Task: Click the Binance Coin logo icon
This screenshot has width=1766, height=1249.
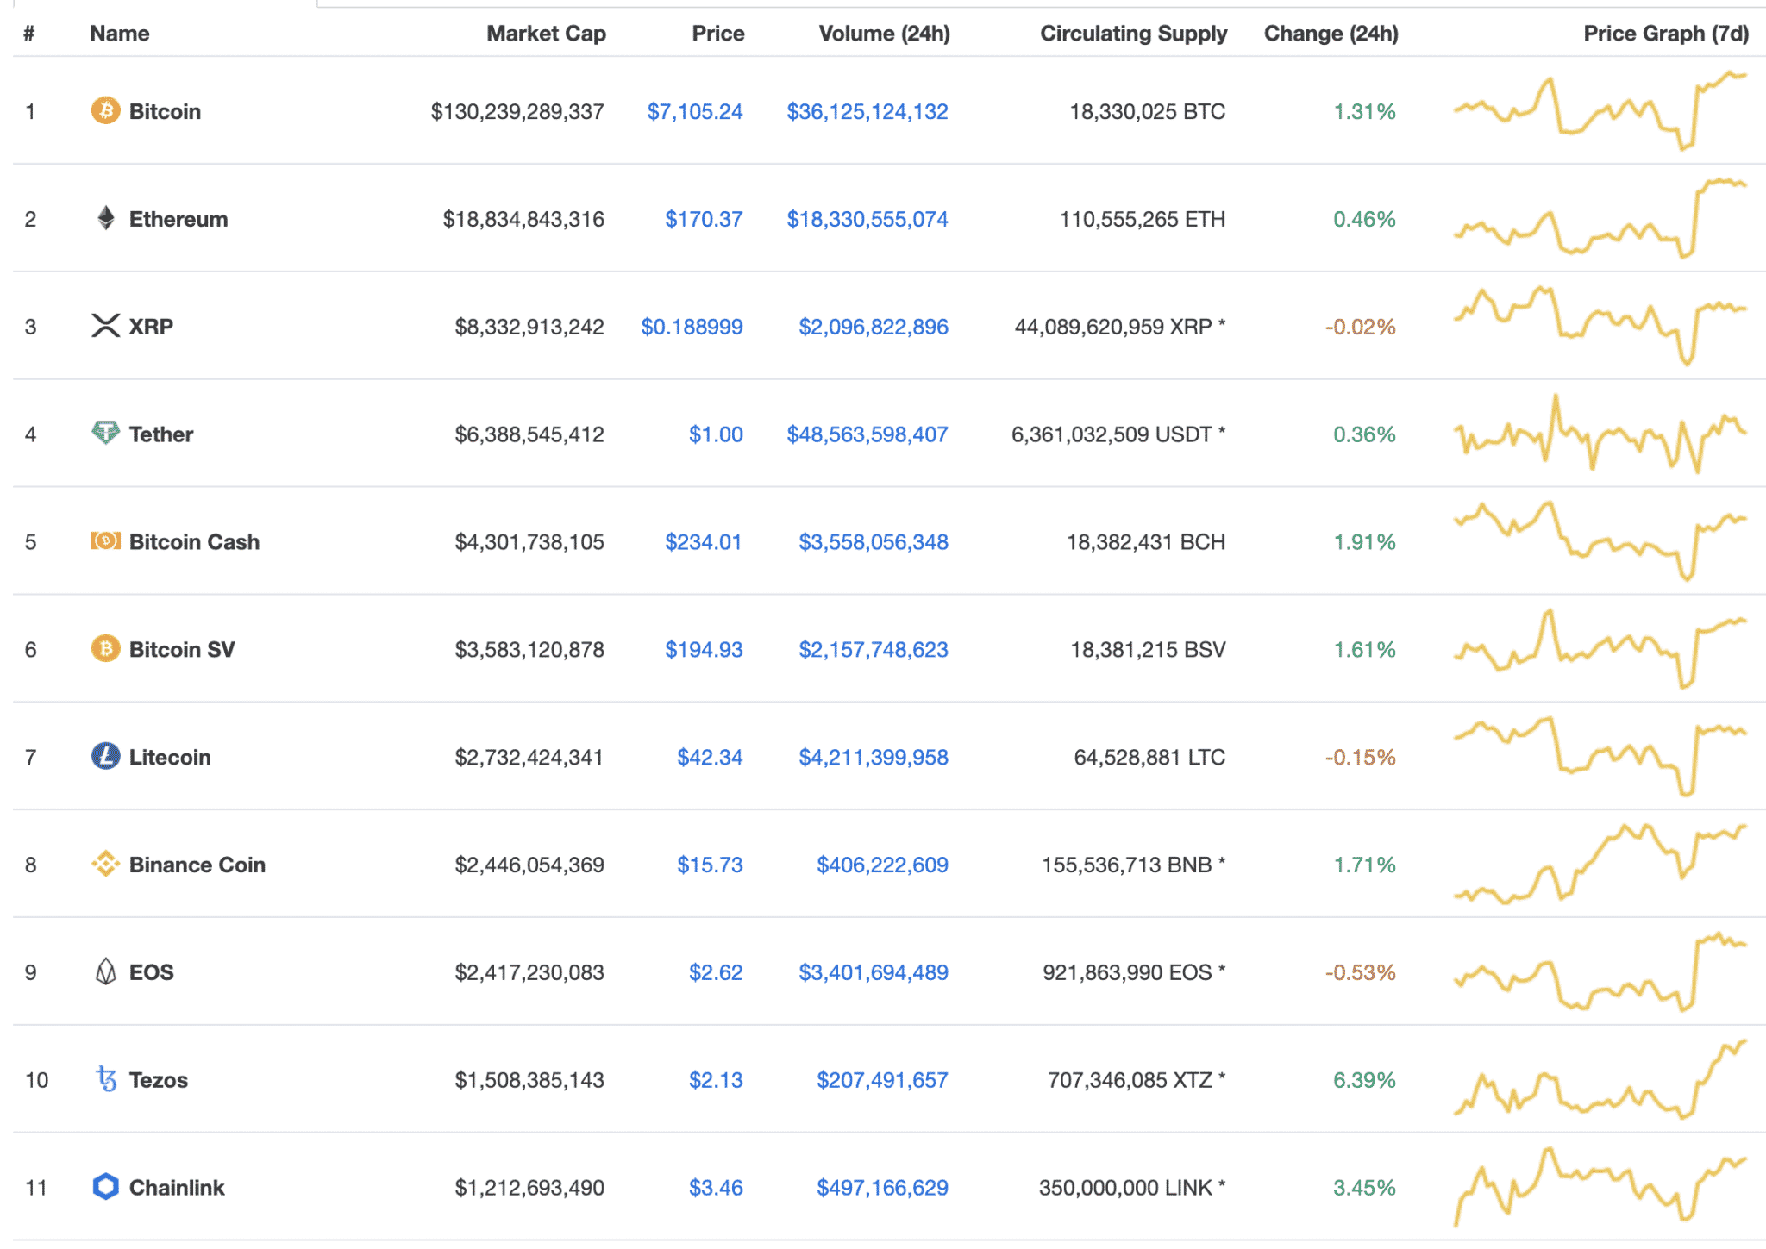Action: [105, 864]
